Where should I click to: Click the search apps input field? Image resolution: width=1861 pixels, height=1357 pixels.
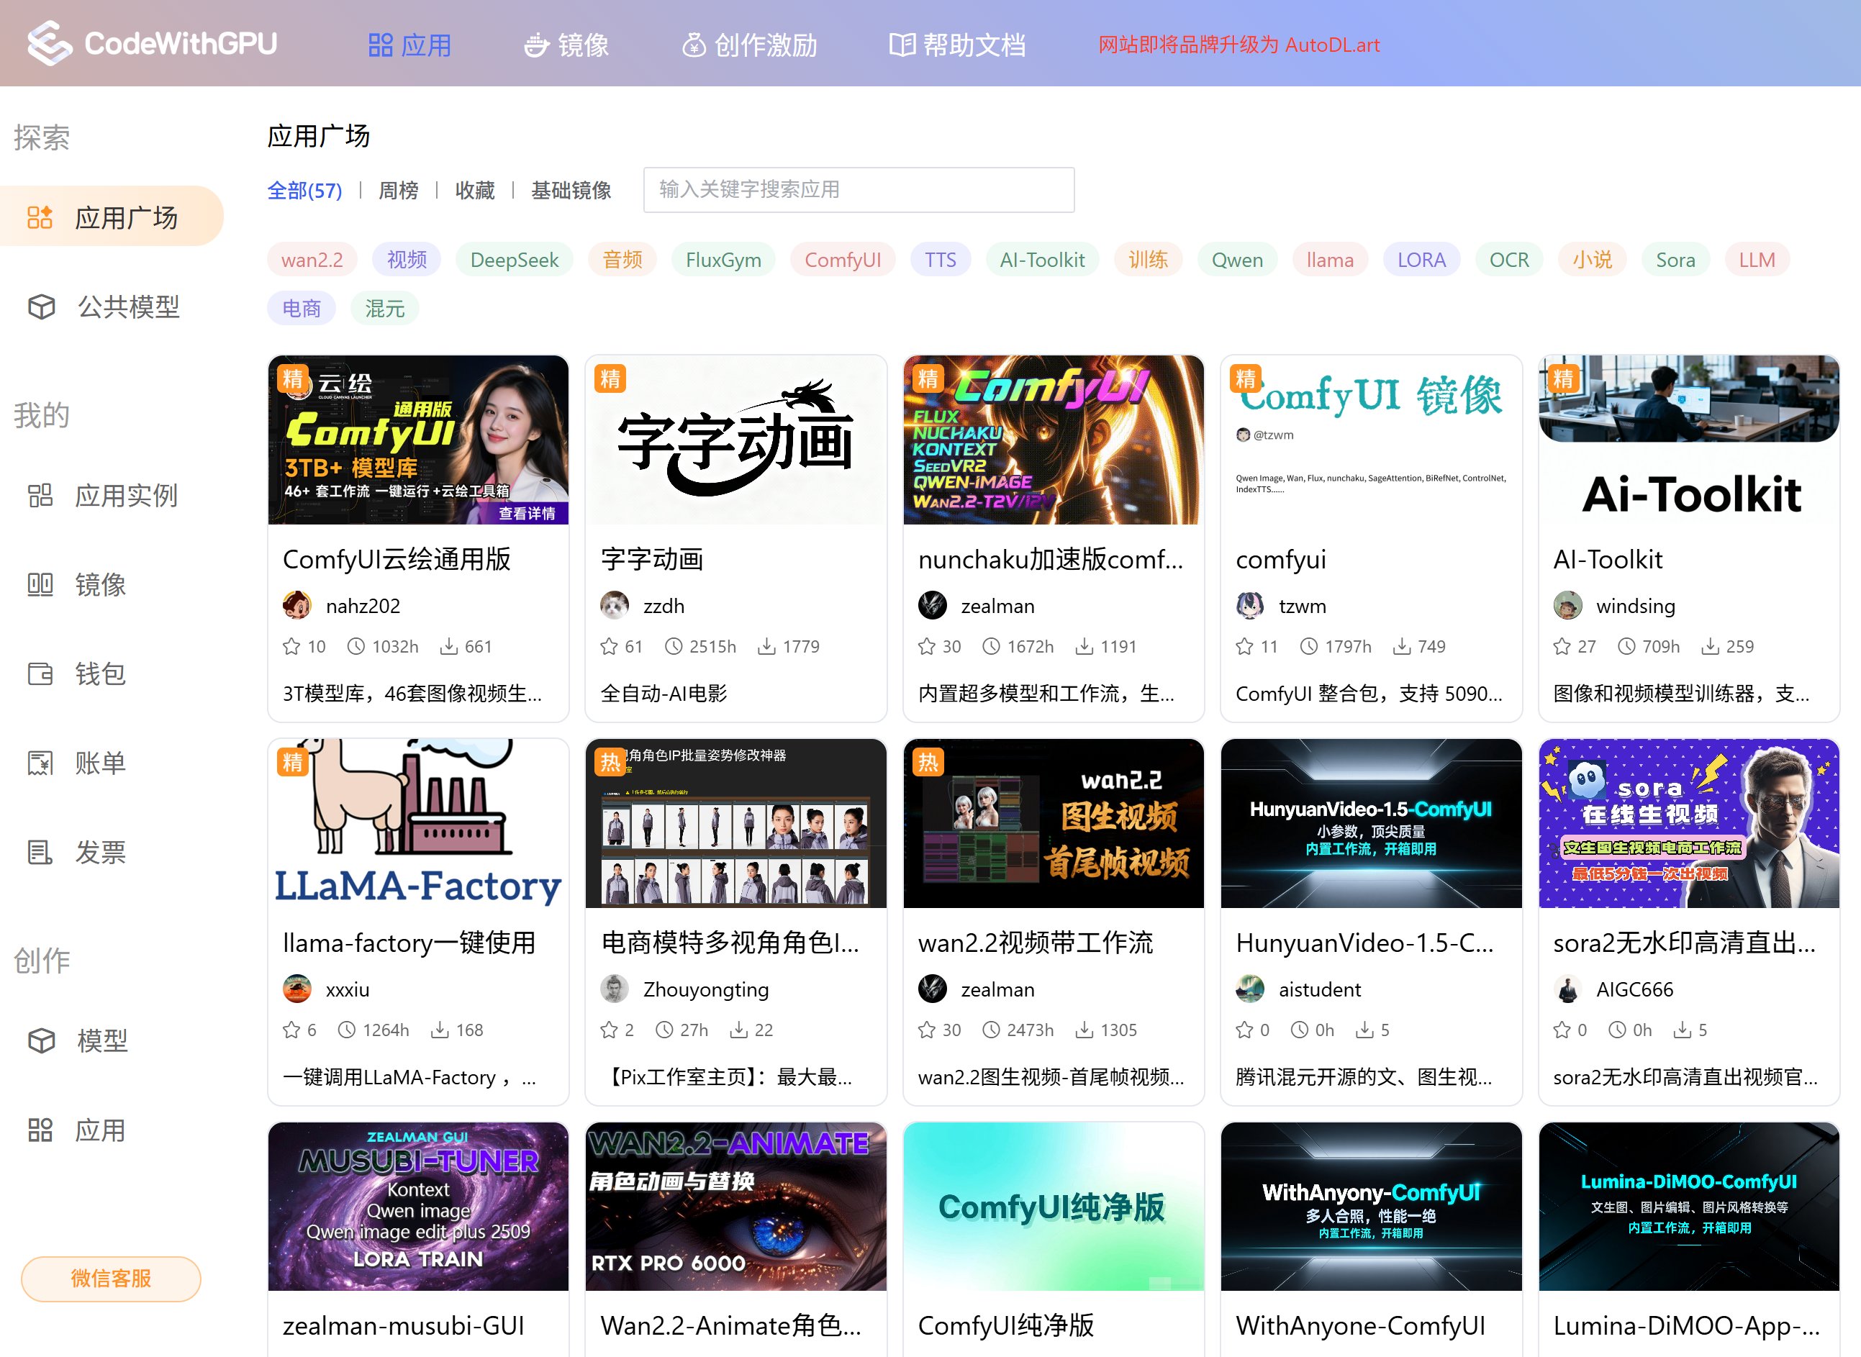[859, 190]
